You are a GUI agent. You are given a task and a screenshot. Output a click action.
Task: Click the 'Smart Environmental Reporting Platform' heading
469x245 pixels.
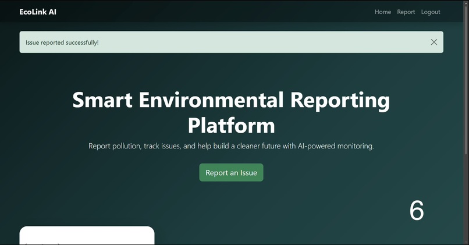(231, 112)
